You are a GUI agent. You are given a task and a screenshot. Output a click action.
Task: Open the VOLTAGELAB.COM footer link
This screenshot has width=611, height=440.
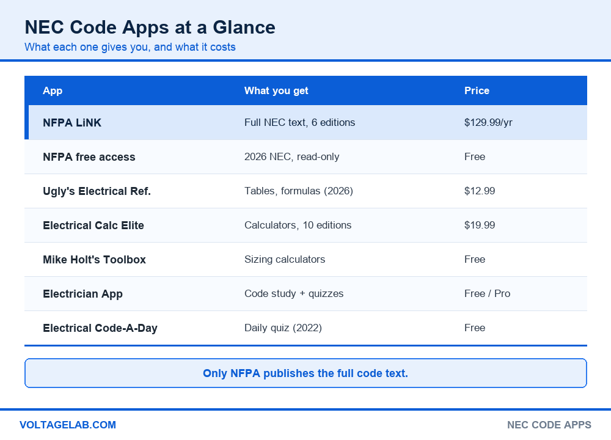(68, 425)
